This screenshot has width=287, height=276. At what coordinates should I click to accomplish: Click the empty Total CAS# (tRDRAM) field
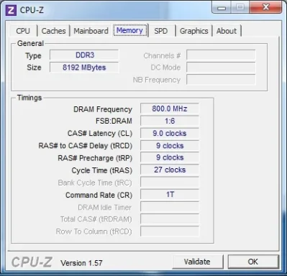point(170,219)
